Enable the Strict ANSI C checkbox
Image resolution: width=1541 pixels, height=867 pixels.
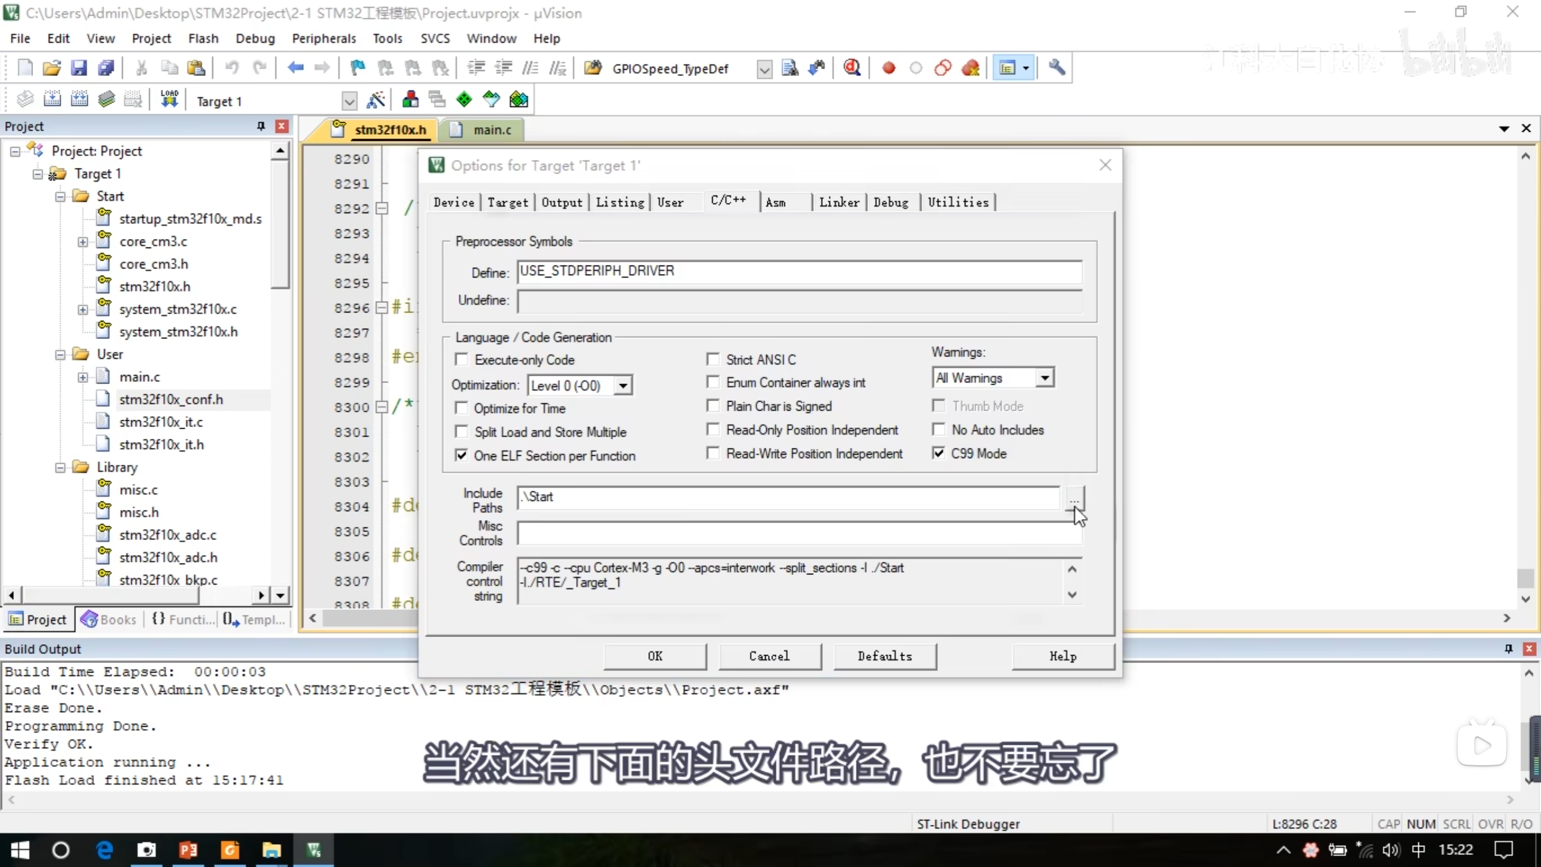[713, 359]
